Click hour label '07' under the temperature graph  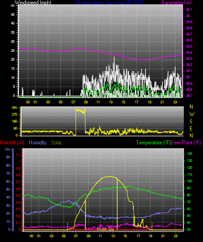point(76,236)
